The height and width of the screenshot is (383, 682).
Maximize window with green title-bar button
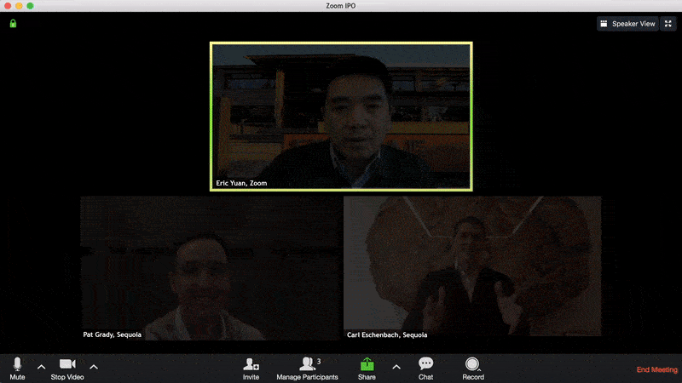click(30, 6)
